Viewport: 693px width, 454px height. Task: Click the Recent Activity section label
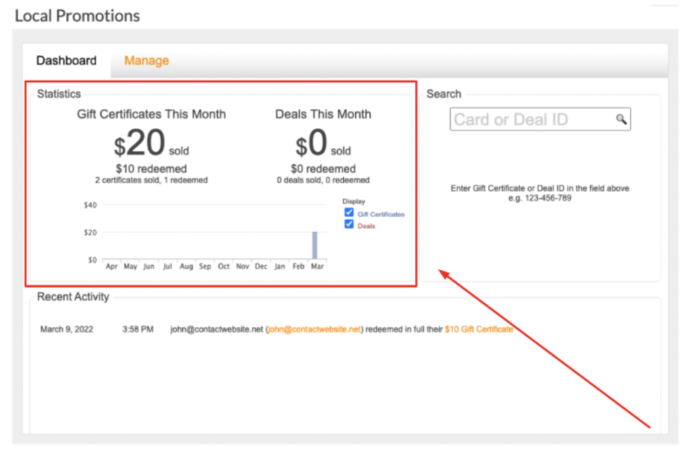click(73, 296)
